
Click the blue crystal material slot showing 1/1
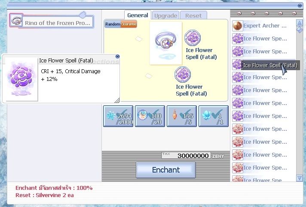[x=213, y=116]
